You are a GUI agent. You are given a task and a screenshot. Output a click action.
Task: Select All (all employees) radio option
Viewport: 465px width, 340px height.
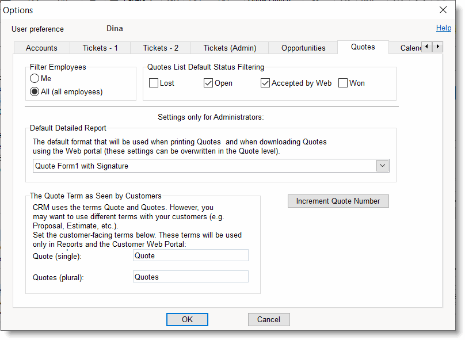pyautogui.click(x=35, y=91)
